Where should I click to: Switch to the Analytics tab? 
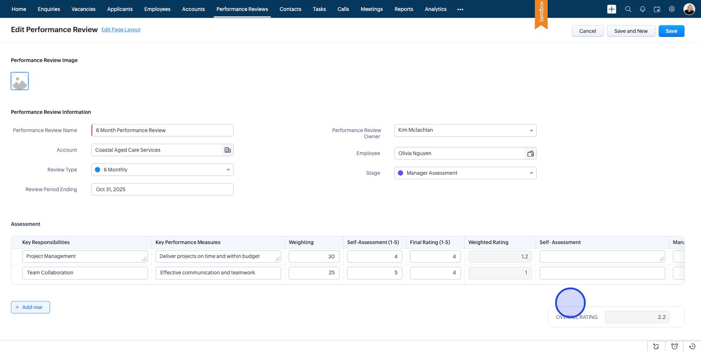435,9
